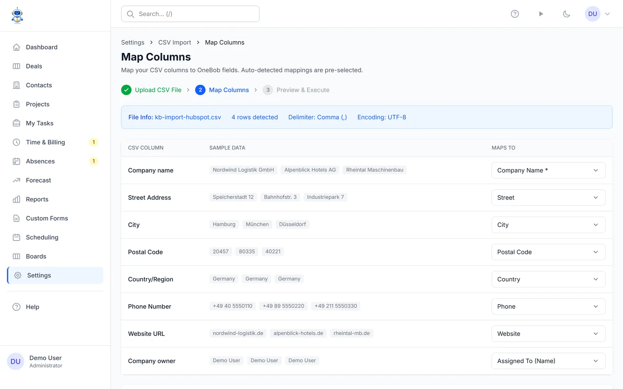Click the Scheduling calendar icon

point(16,237)
